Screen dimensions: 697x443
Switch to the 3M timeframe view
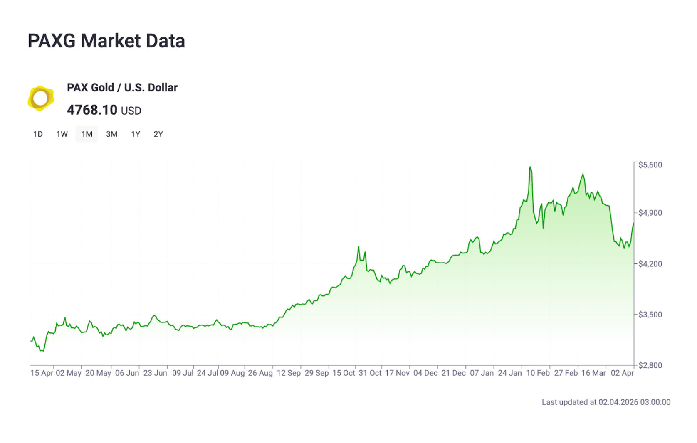(111, 134)
